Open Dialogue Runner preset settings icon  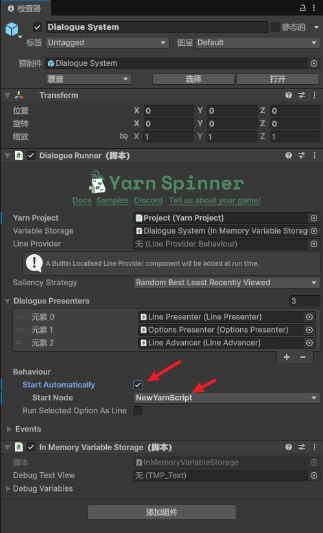pos(302,155)
